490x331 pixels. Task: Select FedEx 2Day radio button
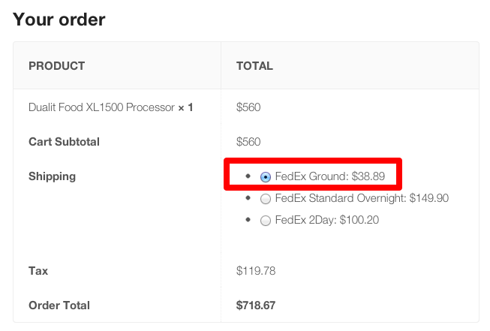point(265,221)
